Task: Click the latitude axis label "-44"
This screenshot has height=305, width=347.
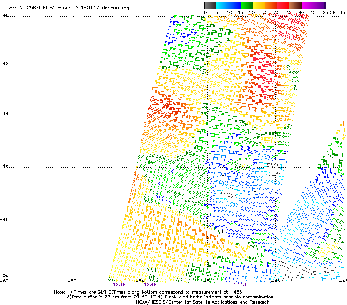Action: click(4, 114)
